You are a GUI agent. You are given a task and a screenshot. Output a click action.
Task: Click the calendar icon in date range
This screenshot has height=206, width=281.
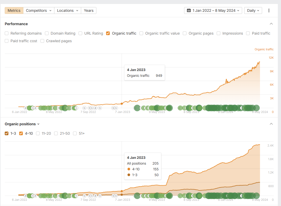[x=189, y=10]
